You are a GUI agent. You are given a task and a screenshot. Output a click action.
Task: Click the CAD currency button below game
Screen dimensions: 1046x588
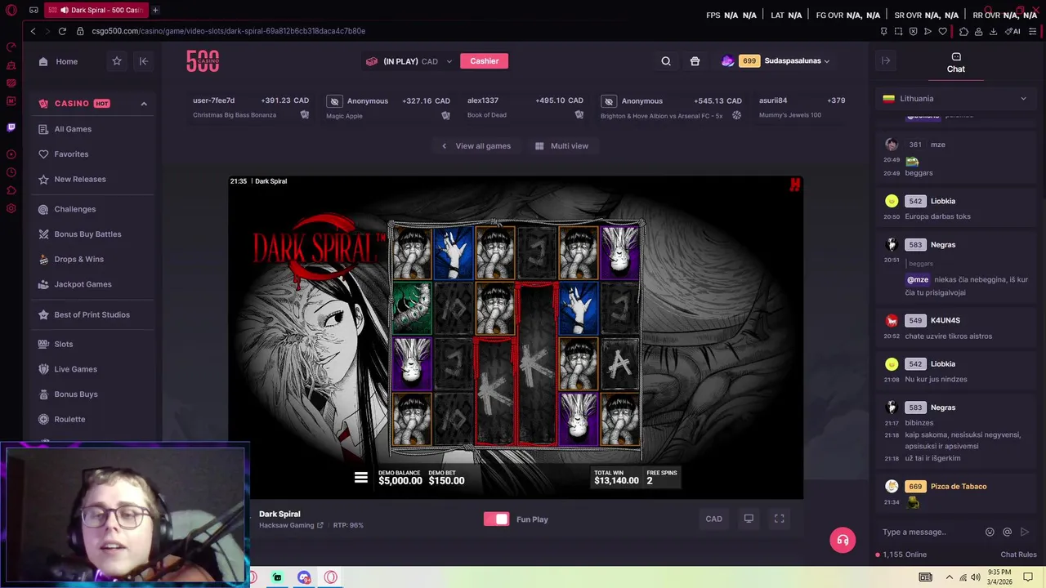click(713, 519)
